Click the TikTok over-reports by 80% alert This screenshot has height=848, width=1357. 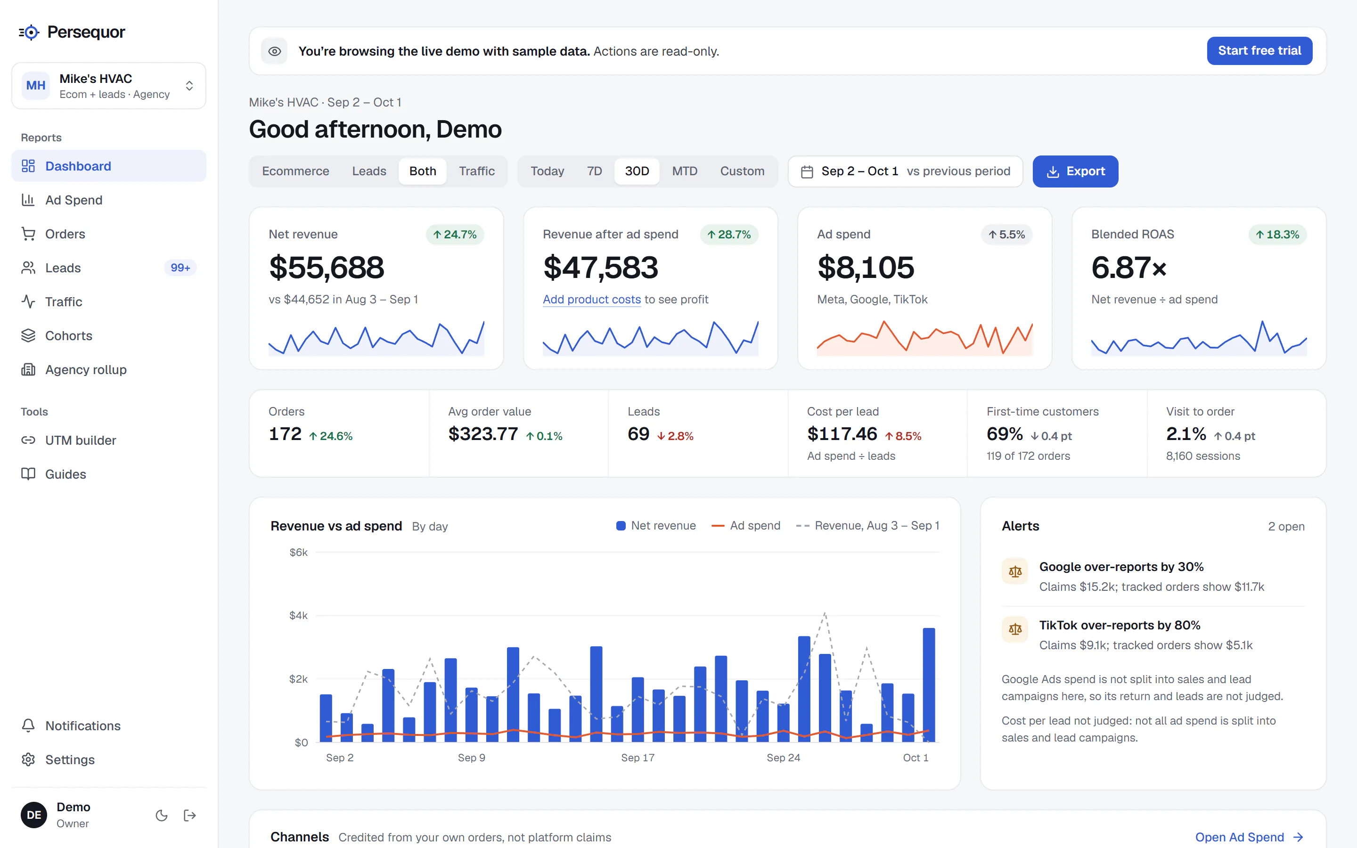1153,635
